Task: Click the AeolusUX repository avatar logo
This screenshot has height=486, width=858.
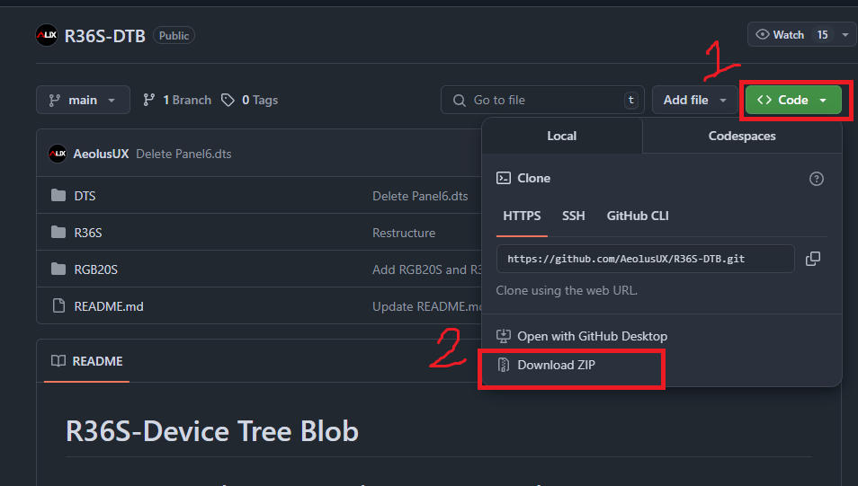Action: click(x=47, y=36)
